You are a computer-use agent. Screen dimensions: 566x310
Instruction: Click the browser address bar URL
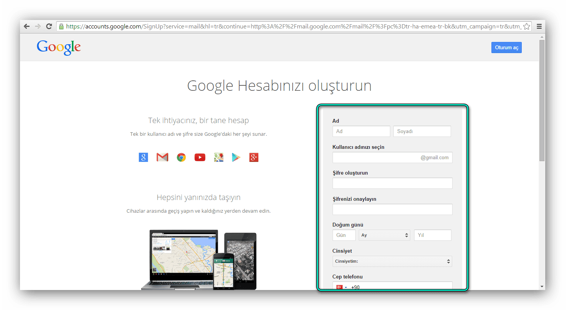point(294,27)
